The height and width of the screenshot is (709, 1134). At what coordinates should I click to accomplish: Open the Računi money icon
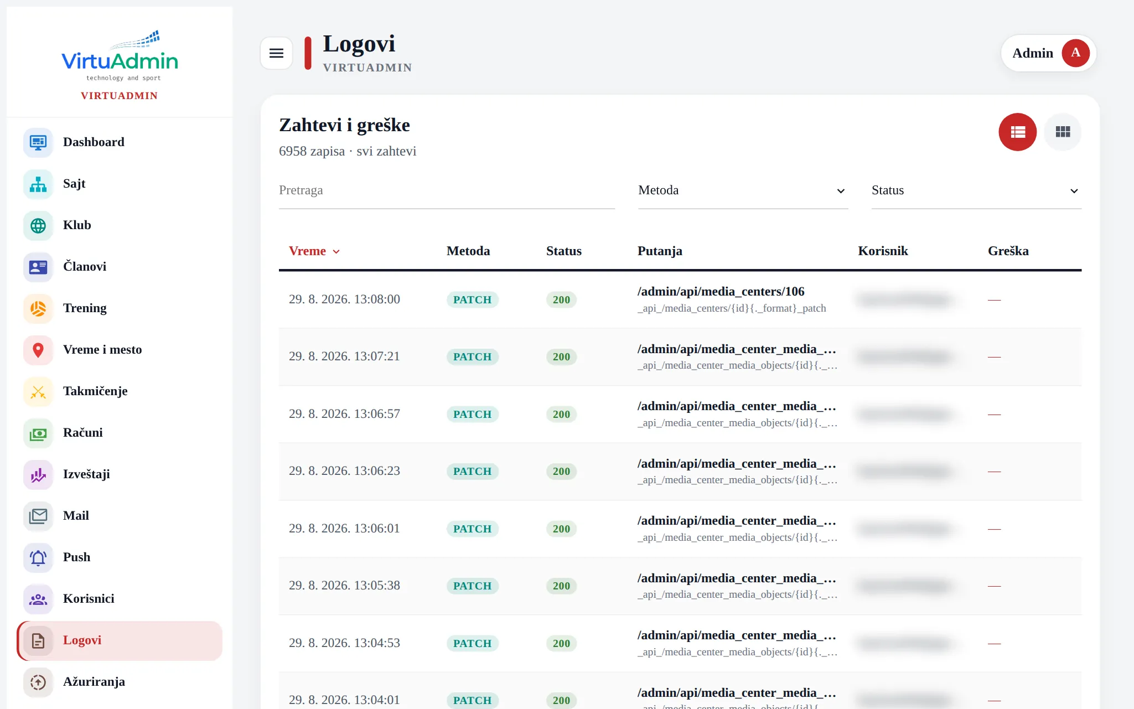(38, 433)
